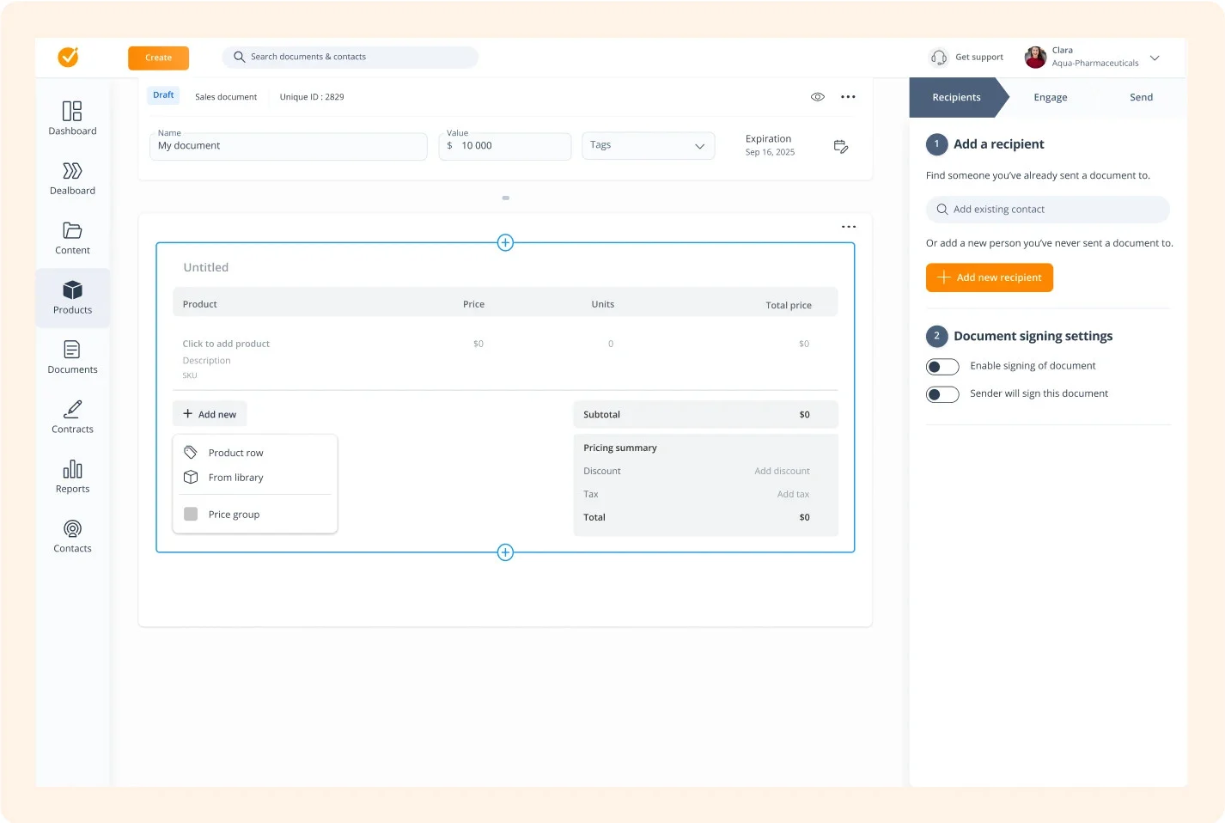The width and height of the screenshot is (1225, 823).
Task: Open the document options ellipsis menu
Action: click(x=848, y=96)
